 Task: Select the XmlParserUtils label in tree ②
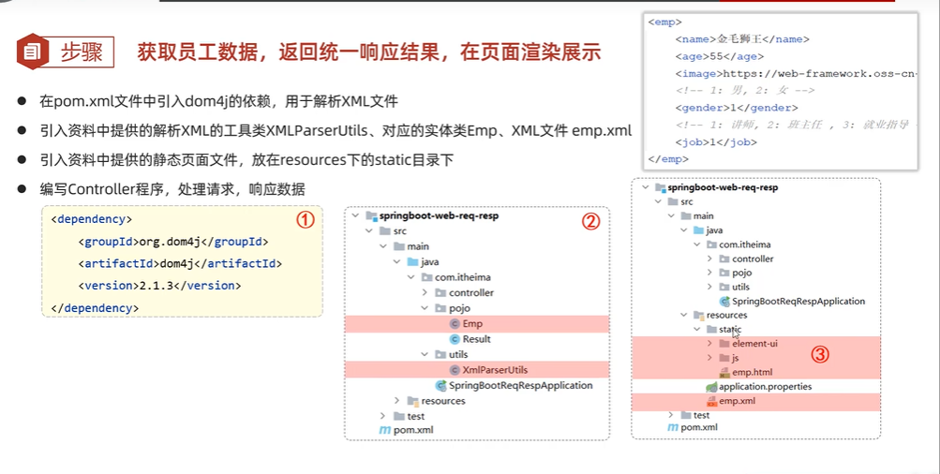coord(495,370)
